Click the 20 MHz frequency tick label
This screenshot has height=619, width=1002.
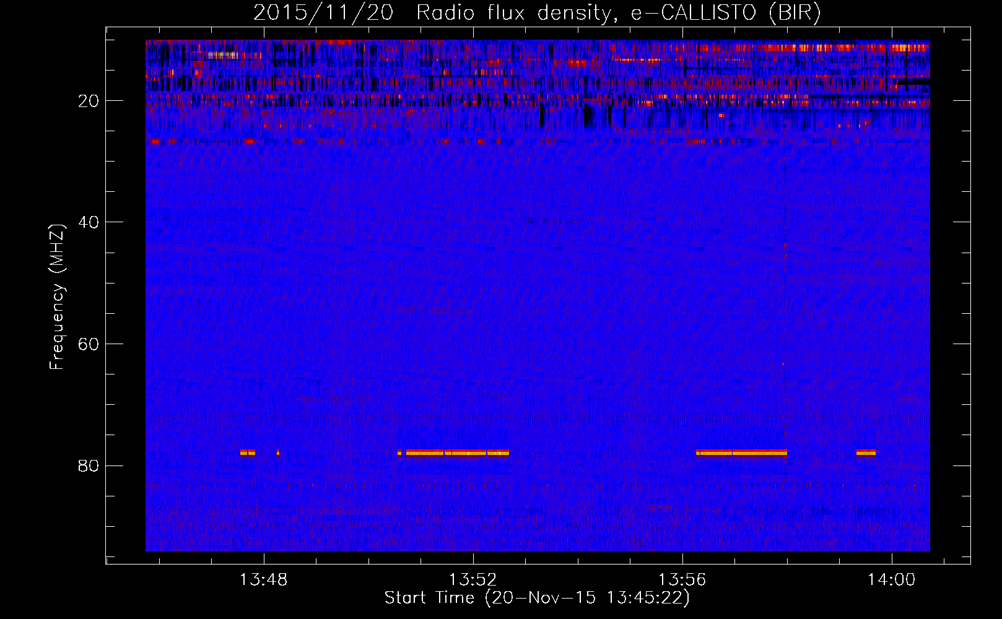point(89,101)
